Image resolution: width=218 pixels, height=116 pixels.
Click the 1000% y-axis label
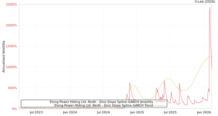11,67
